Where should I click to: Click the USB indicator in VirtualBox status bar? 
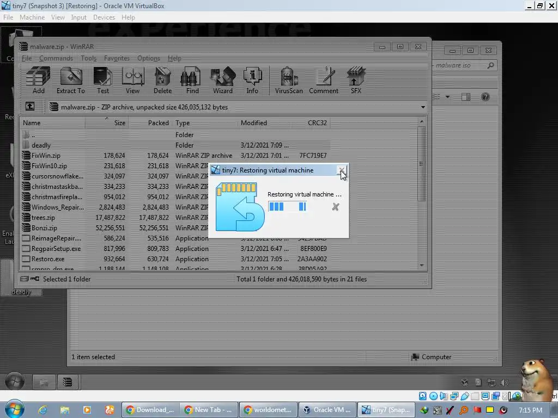tap(464, 396)
